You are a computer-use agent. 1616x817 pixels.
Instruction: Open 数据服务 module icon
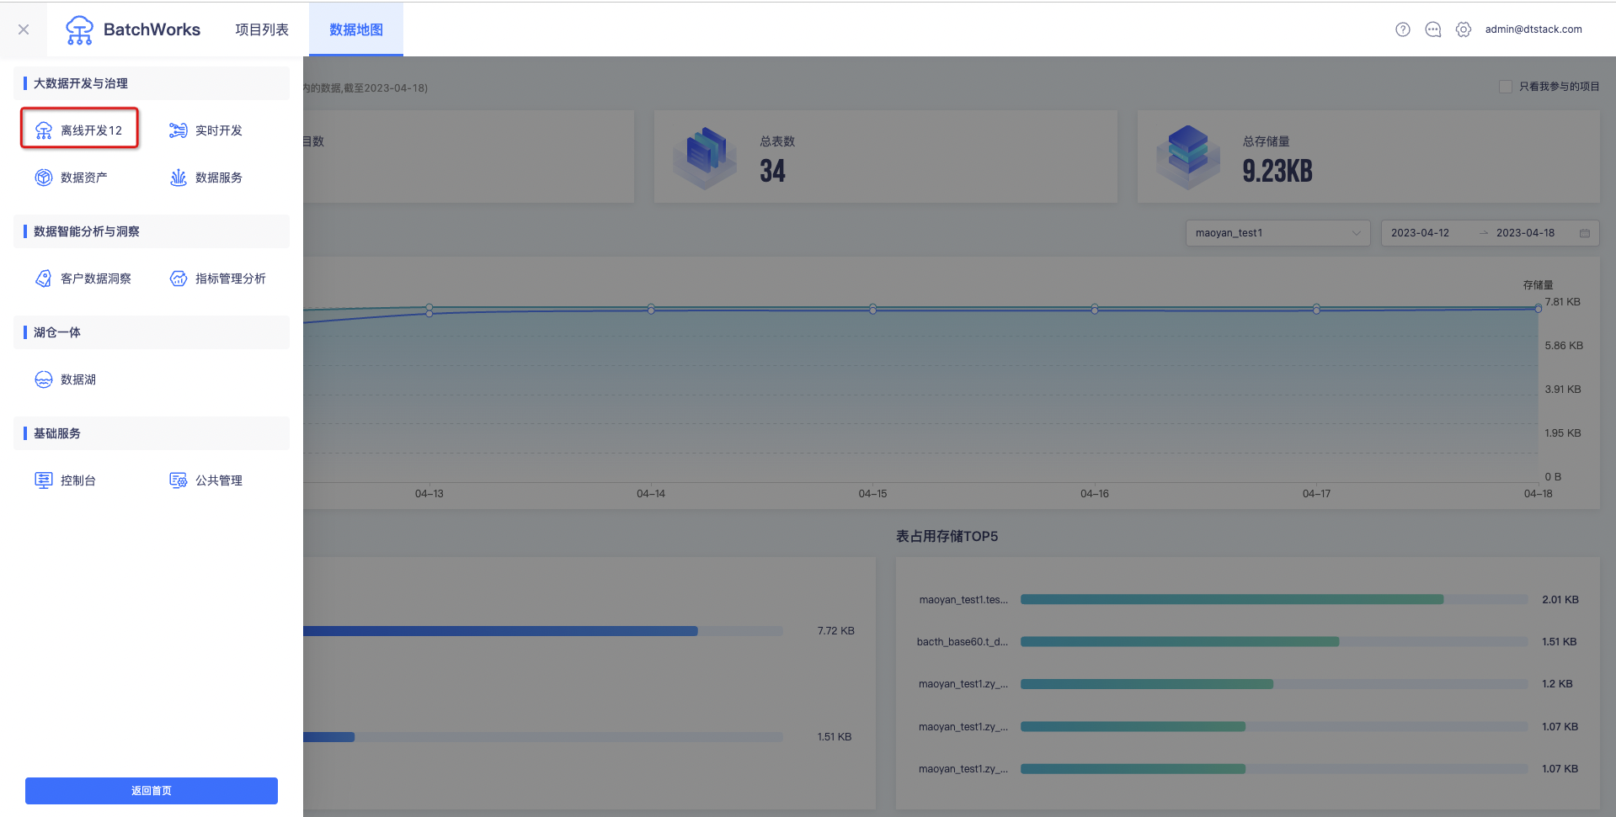179,178
